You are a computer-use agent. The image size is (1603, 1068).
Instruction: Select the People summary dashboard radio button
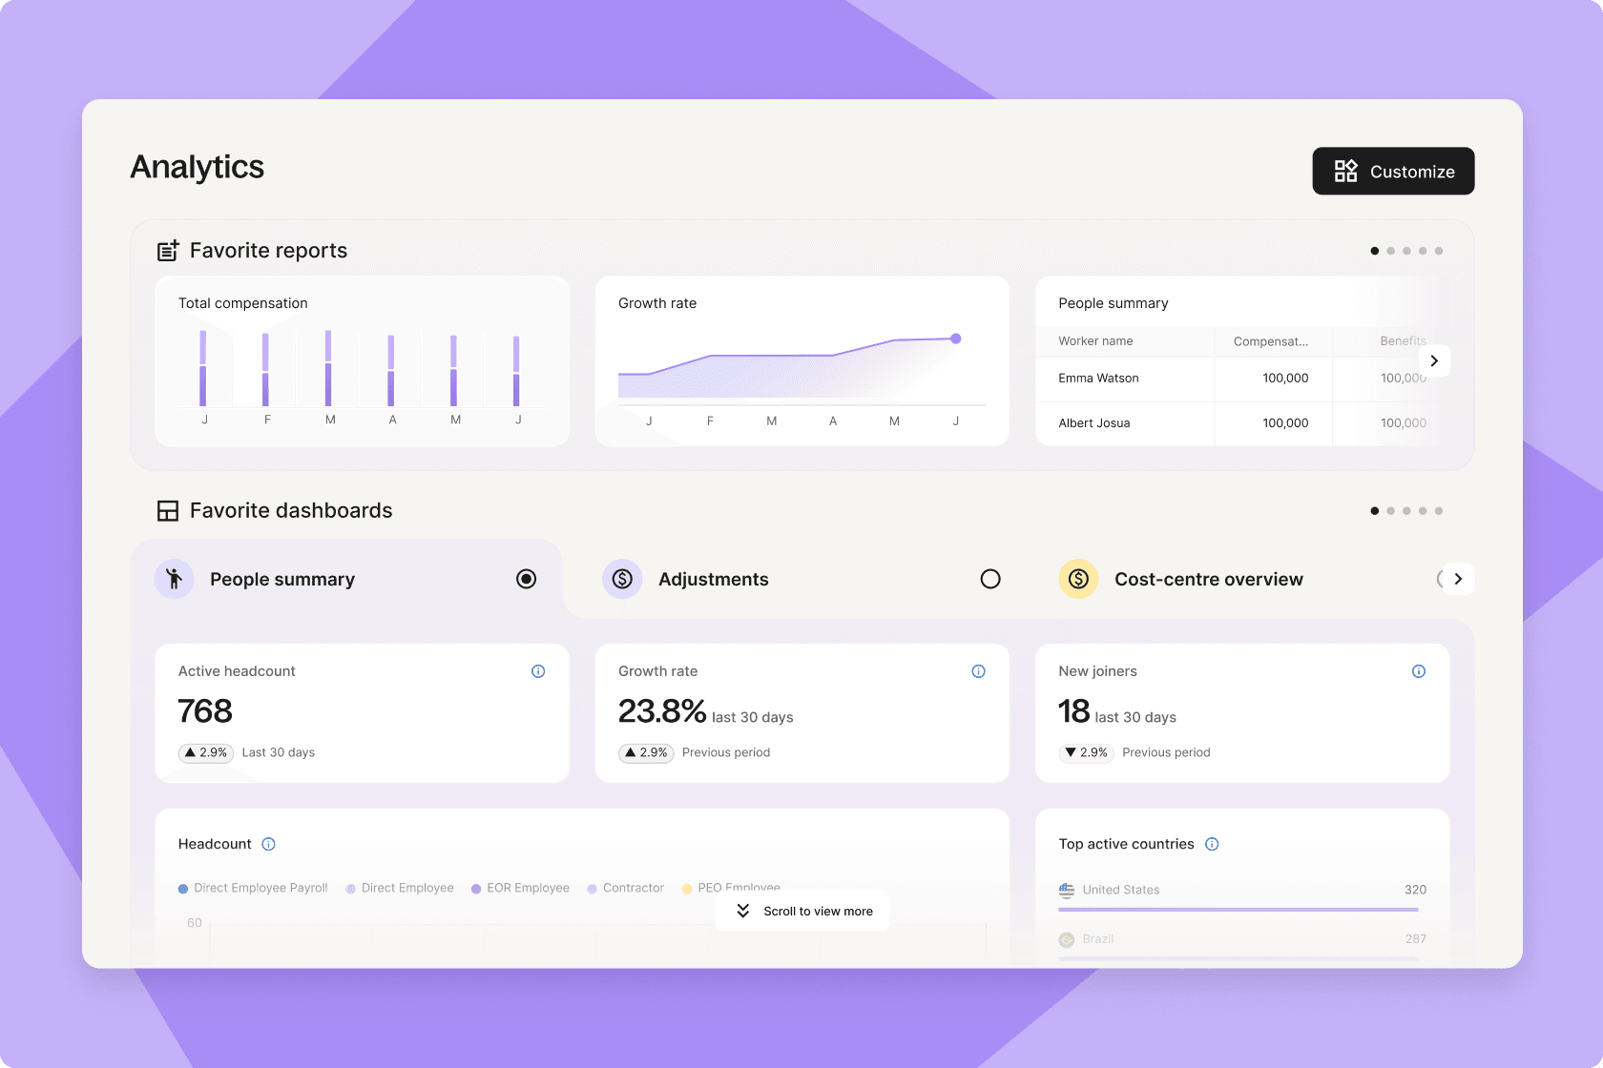pyautogui.click(x=526, y=579)
